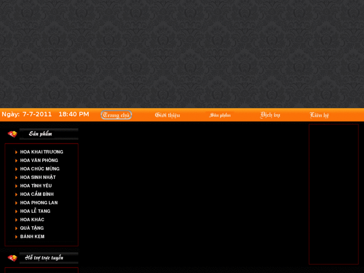Image resolution: width=364 pixels, height=273 pixels.
Task: Click the gift icon beside Sản phẩm header
Action: click(x=13, y=134)
